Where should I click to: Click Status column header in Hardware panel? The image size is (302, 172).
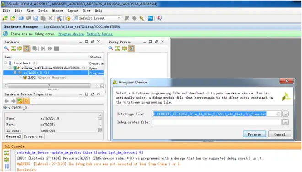coord(96,57)
